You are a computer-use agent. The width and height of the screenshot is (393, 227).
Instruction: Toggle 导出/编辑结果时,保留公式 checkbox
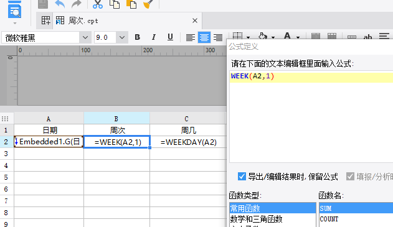242,177
